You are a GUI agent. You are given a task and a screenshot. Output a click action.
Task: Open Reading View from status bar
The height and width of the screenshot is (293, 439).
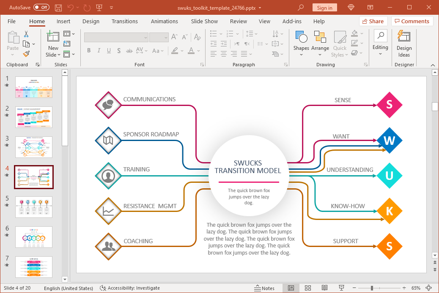[x=324, y=288]
